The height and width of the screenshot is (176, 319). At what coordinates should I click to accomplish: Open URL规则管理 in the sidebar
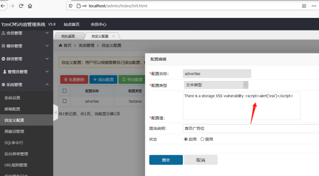(16, 165)
